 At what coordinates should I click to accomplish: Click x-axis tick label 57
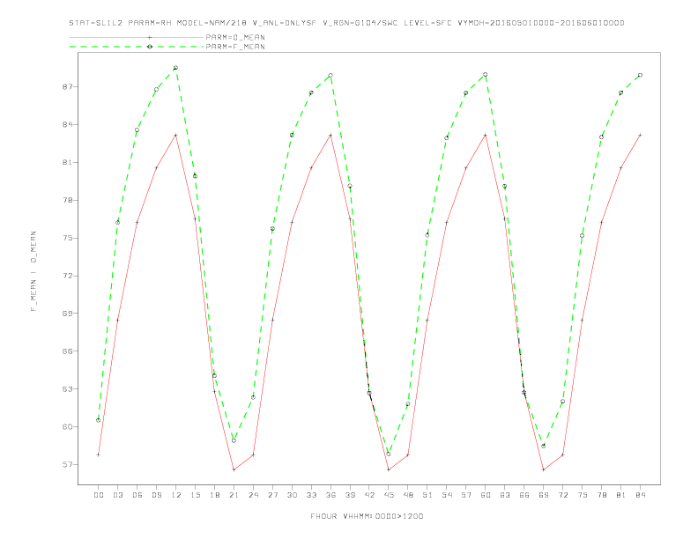466,495
